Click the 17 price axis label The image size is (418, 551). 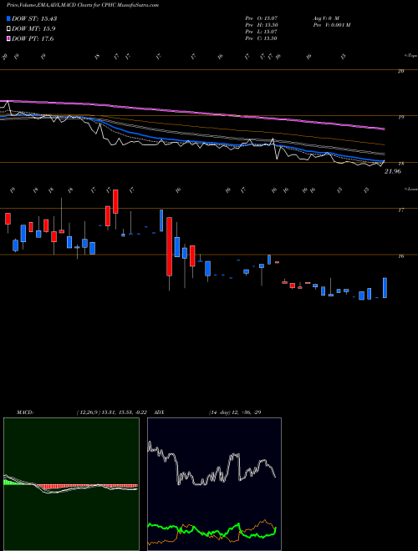[400, 210]
